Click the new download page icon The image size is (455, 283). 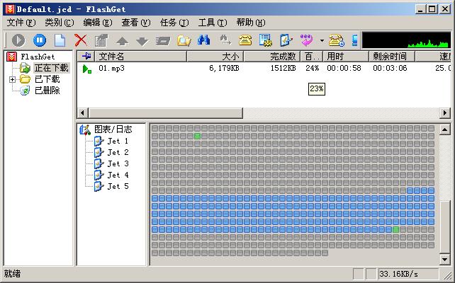click(x=60, y=40)
